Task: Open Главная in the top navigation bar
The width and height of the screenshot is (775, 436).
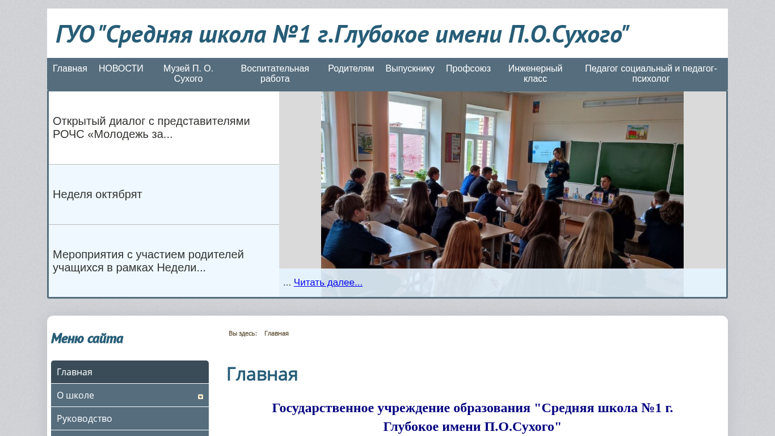Action: click(70, 69)
